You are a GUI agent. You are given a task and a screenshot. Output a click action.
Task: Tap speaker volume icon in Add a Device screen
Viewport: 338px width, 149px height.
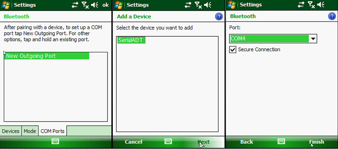[x=208, y=5]
